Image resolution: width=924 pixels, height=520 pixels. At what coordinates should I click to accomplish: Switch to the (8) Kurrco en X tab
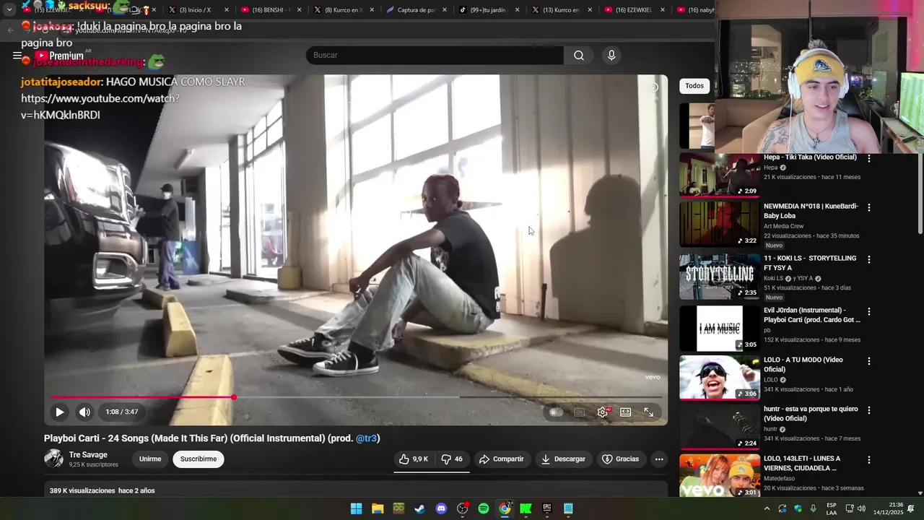tap(344, 10)
